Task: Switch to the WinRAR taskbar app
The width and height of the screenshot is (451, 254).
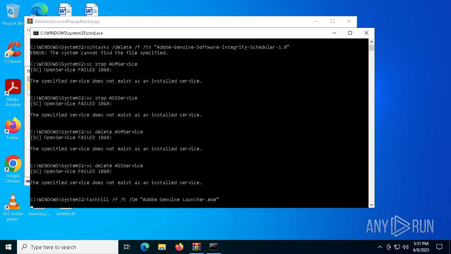Action: click(197, 247)
